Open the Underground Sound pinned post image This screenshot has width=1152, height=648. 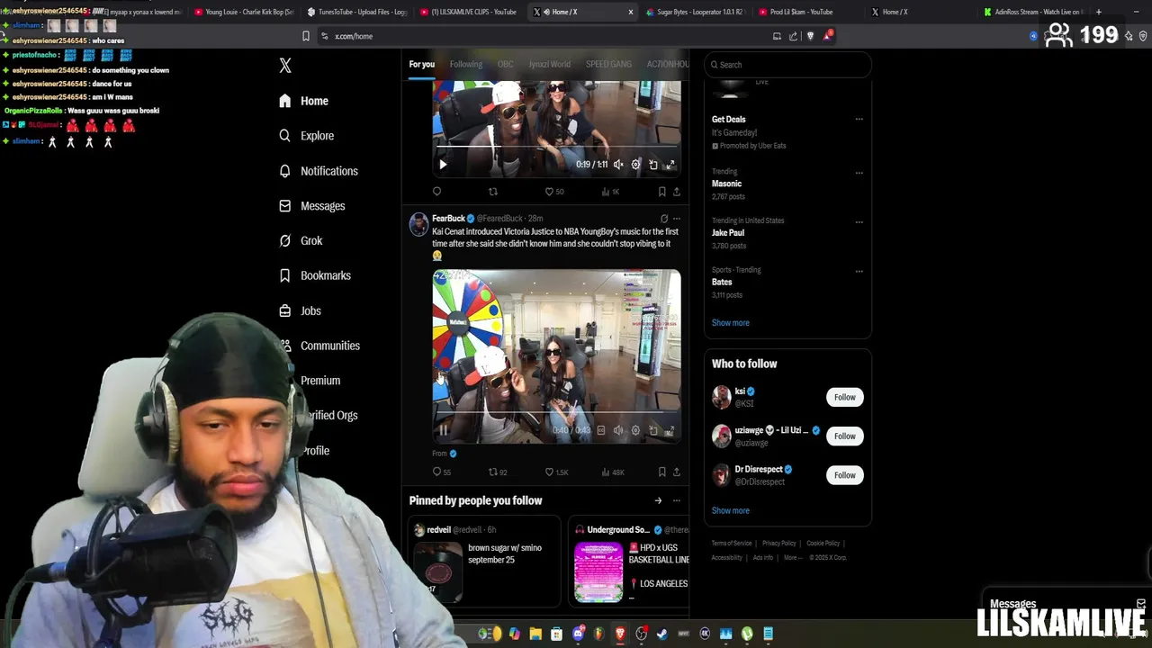598,571
